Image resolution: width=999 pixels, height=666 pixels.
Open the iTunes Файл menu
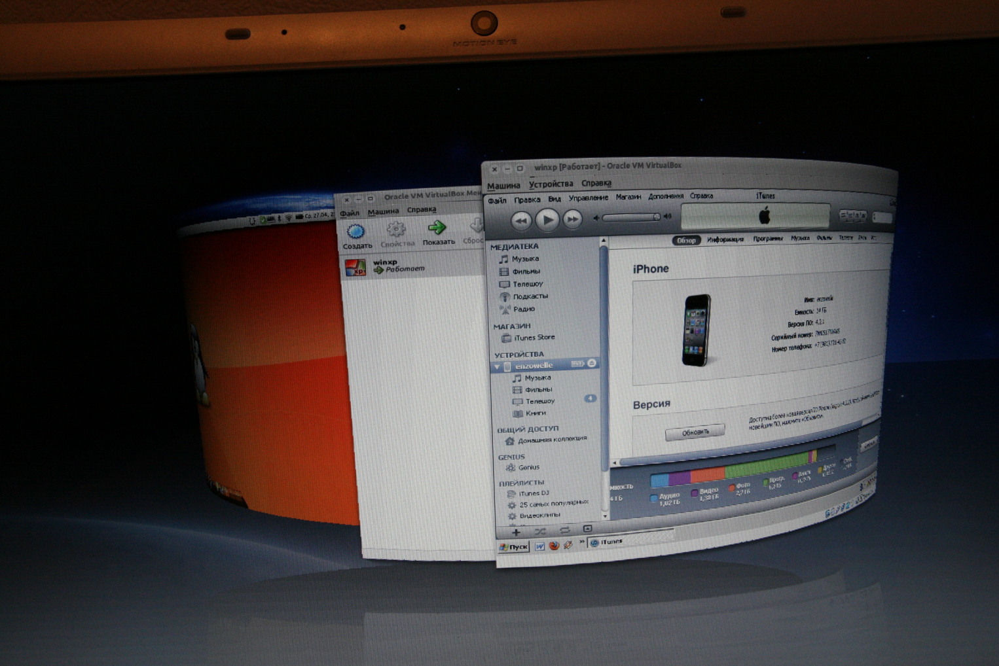(498, 201)
